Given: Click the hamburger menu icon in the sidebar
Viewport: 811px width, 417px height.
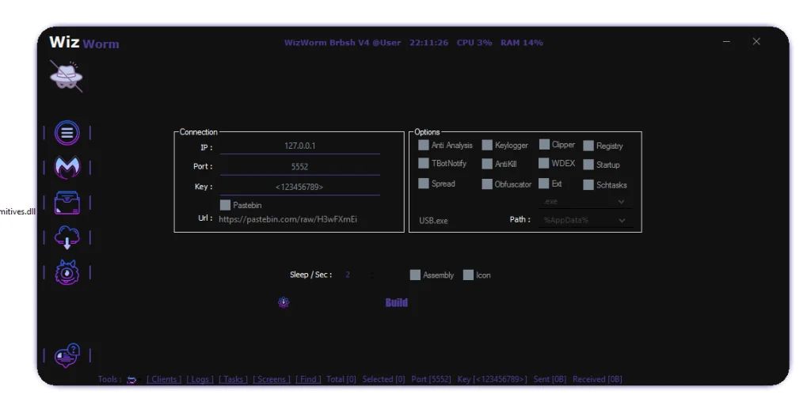Looking at the screenshot, I should [x=67, y=132].
